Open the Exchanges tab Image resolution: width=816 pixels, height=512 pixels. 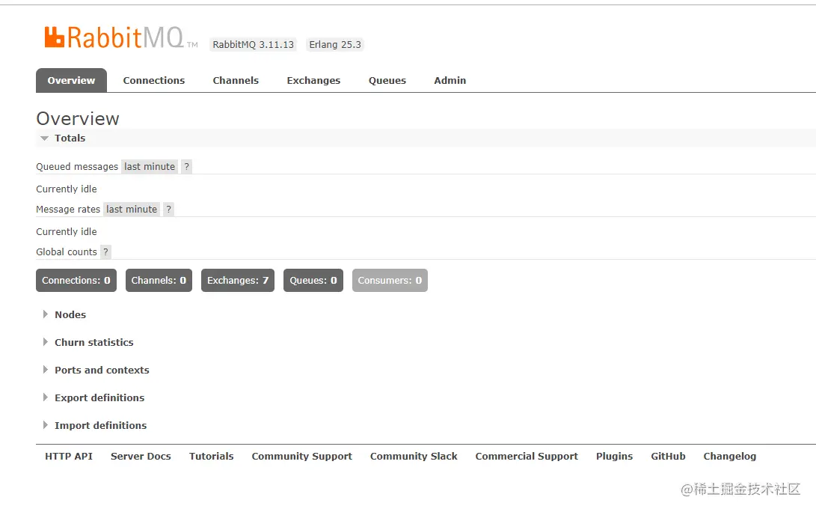(313, 80)
